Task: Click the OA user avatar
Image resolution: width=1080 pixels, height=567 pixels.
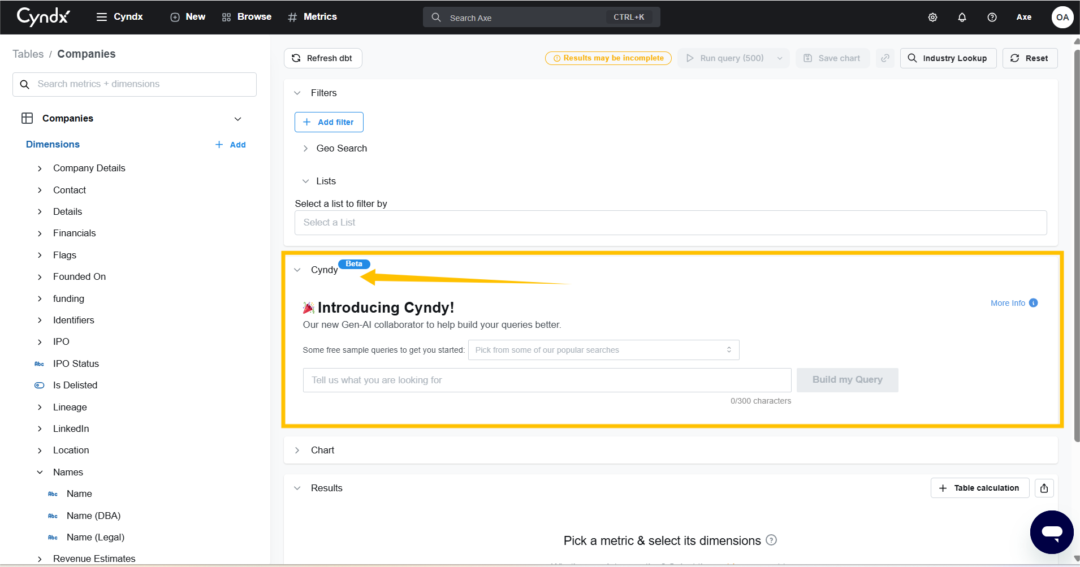Action: point(1062,18)
